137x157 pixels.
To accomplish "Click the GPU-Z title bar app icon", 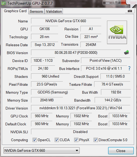I will (x=3, y=3).
